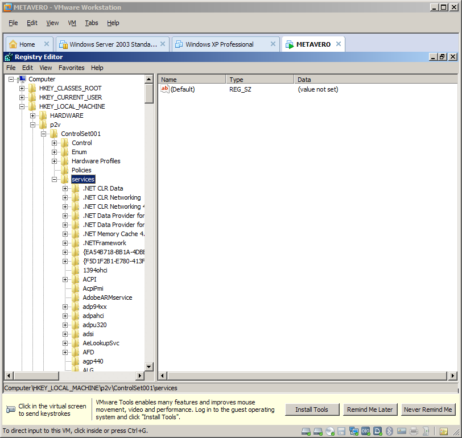Click the floppy drive status icon

[x=341, y=431]
